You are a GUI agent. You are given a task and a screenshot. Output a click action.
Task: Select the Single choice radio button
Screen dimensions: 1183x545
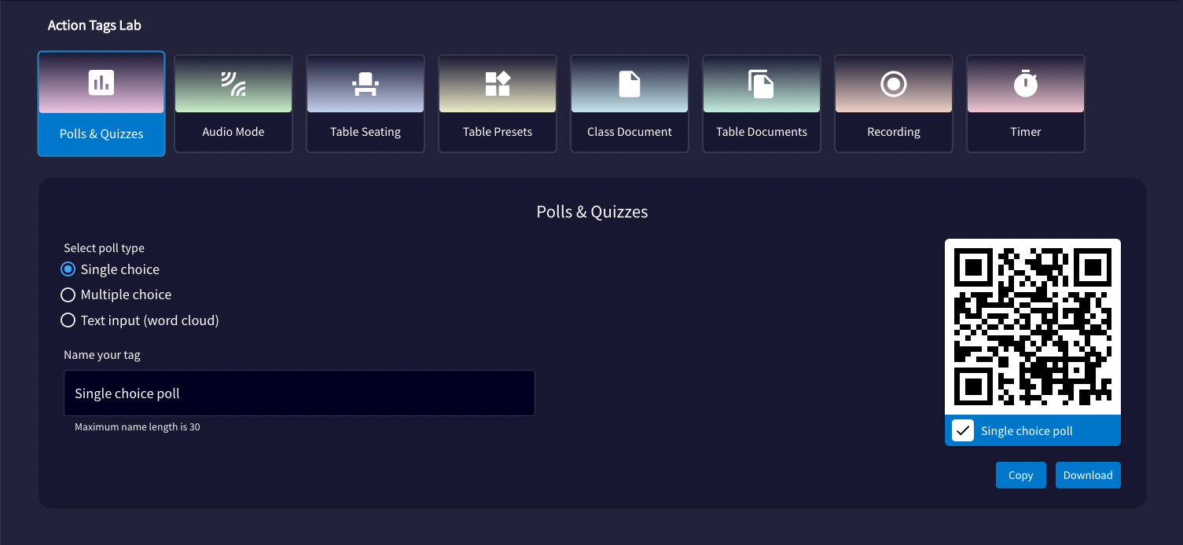click(x=68, y=269)
